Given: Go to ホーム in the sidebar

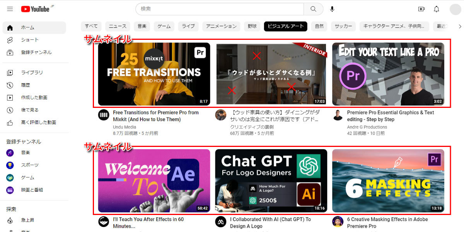Looking at the screenshot, I should pyautogui.click(x=34, y=27).
